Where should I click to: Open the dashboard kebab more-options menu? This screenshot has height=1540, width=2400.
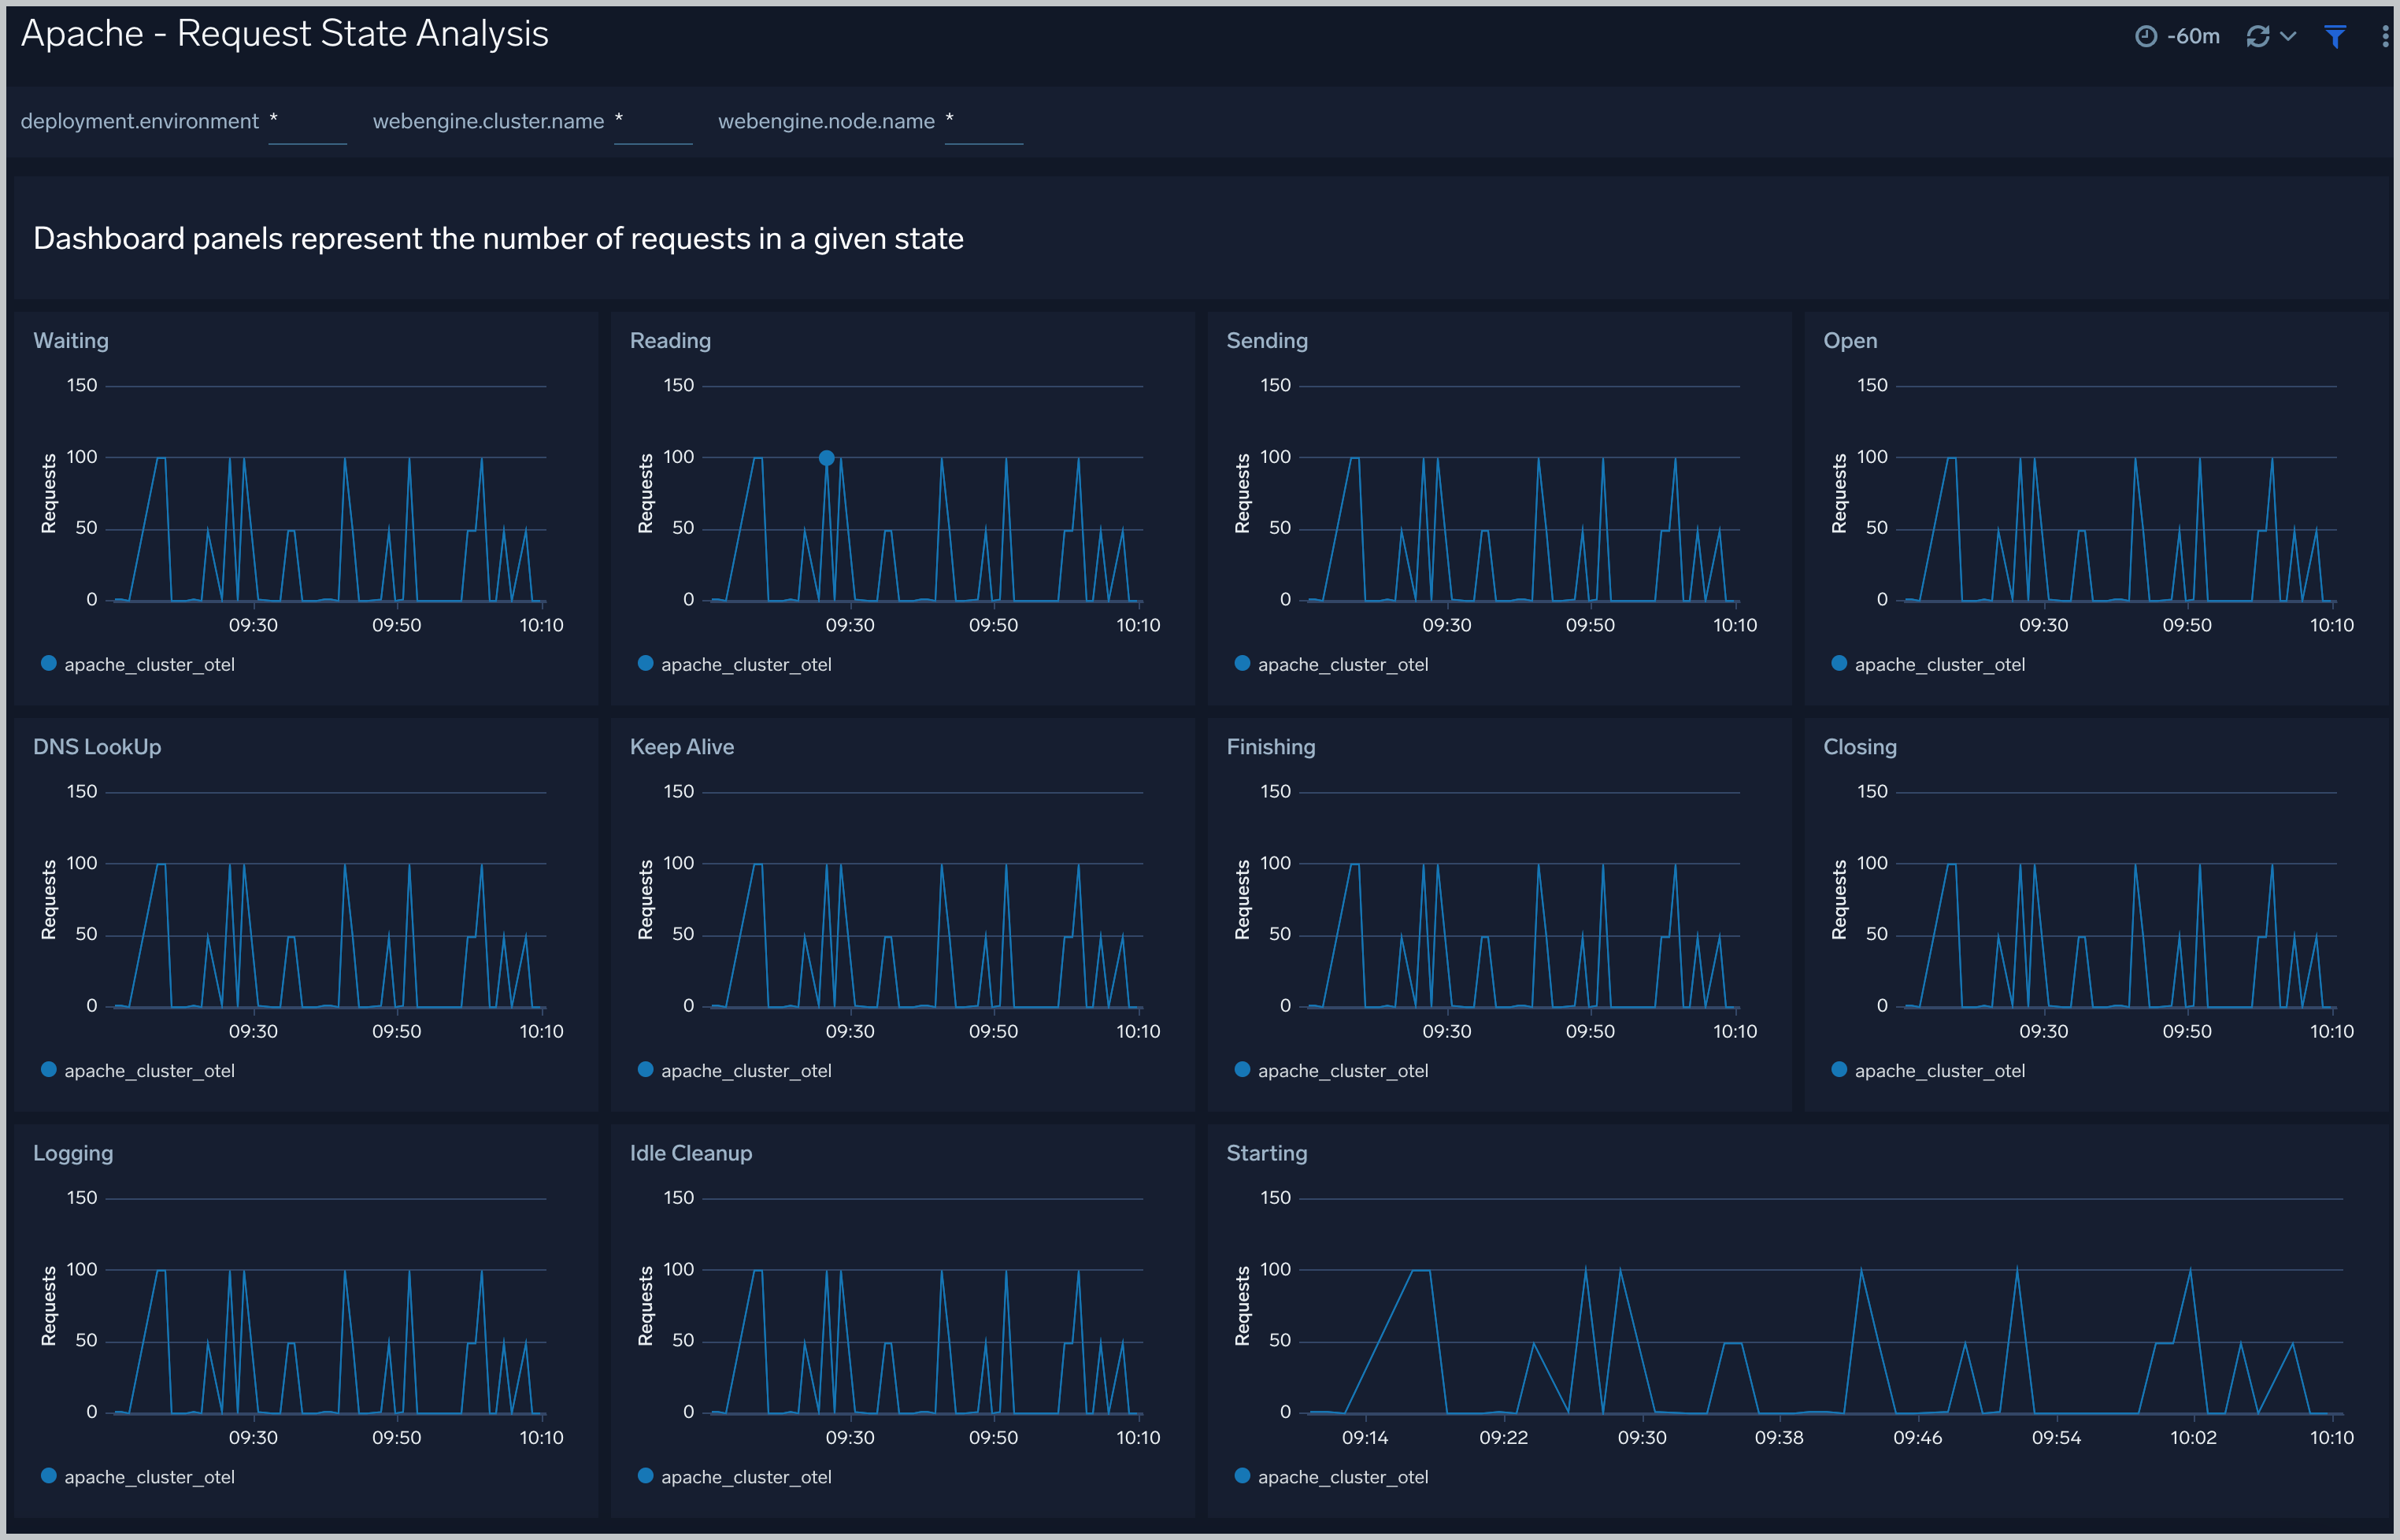pos(2385,36)
